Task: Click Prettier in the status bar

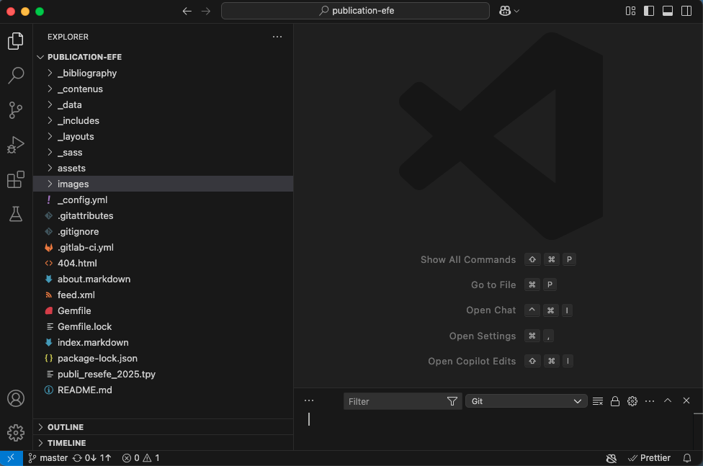Action: click(649, 458)
